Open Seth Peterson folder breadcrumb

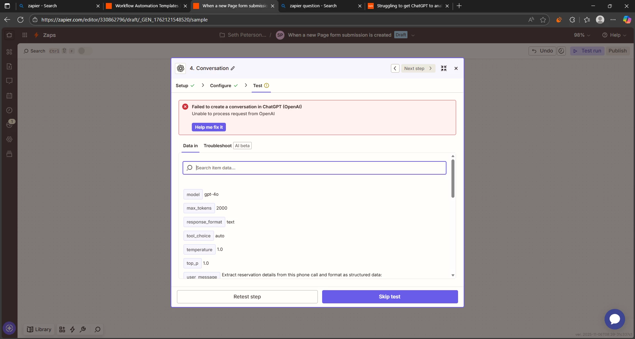tap(243, 35)
